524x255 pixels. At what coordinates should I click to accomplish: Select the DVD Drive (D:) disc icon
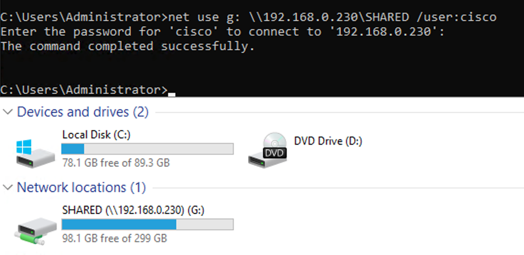point(267,150)
